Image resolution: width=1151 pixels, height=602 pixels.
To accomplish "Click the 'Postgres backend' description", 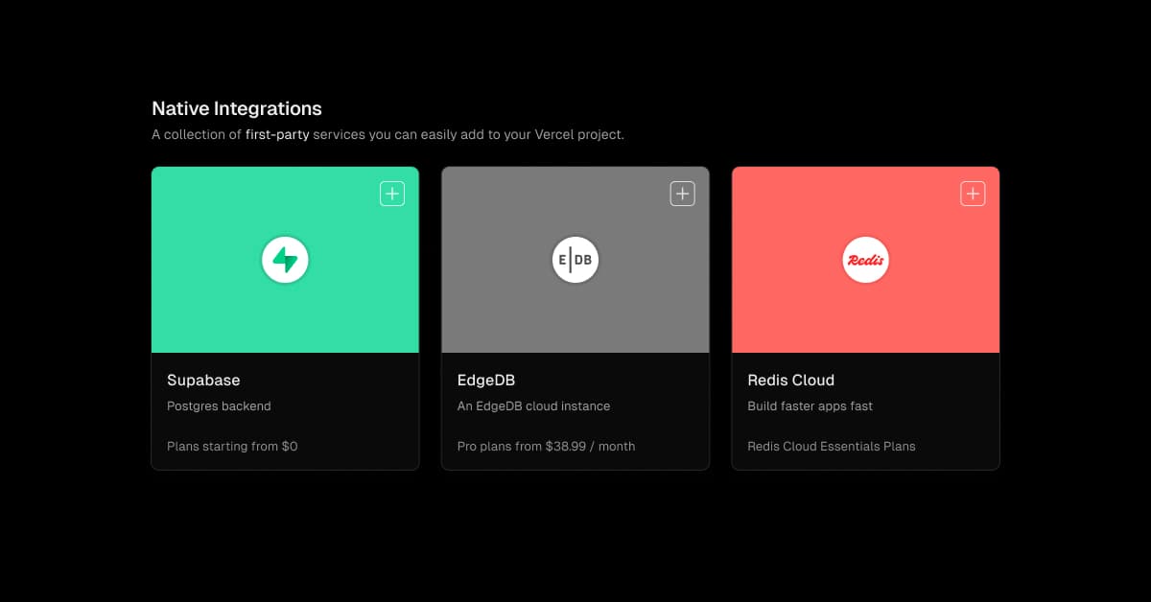I will coord(219,406).
